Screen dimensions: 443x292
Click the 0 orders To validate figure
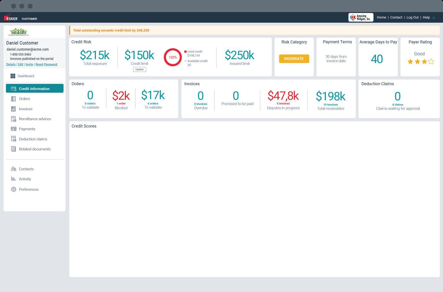pyautogui.click(x=90, y=95)
